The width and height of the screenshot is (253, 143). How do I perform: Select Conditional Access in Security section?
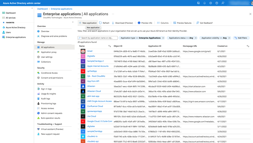pyautogui.click(x=49, y=73)
